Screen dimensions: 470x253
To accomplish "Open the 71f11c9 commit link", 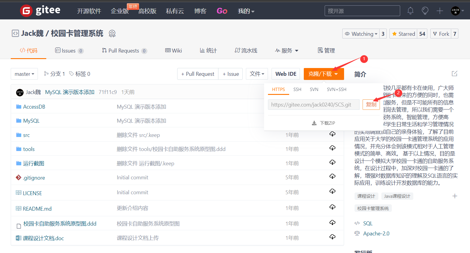I will pos(108,92).
